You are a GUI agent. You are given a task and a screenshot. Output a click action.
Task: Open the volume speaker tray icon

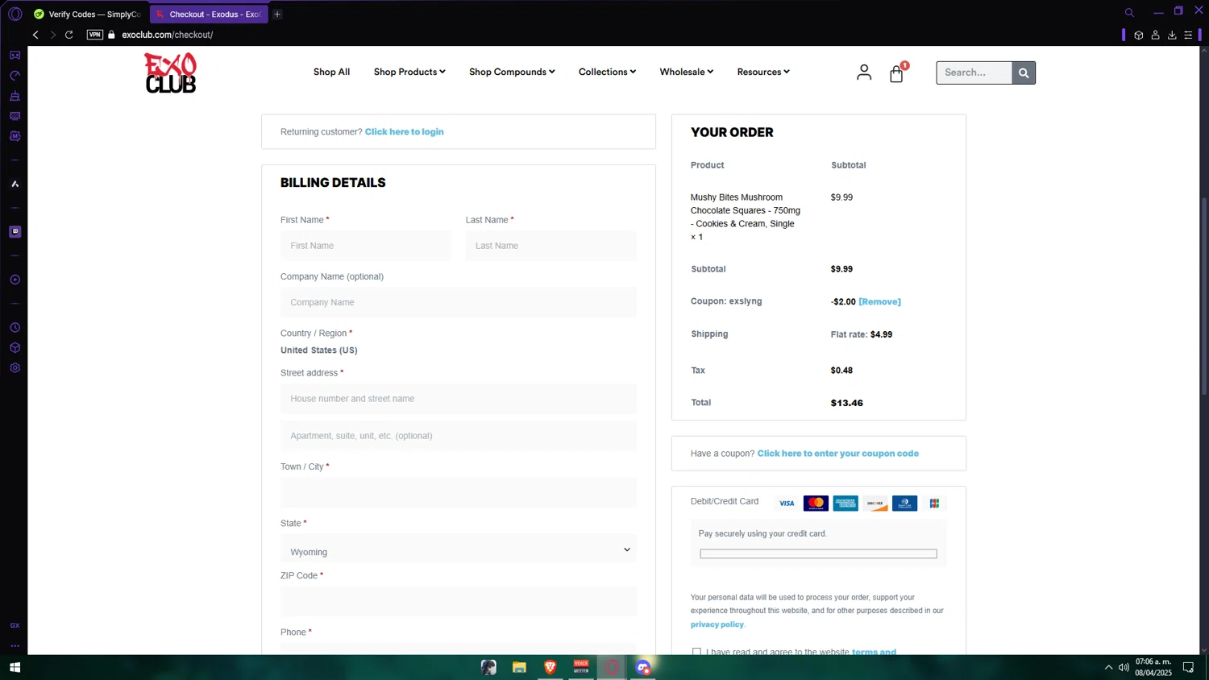point(1124,667)
